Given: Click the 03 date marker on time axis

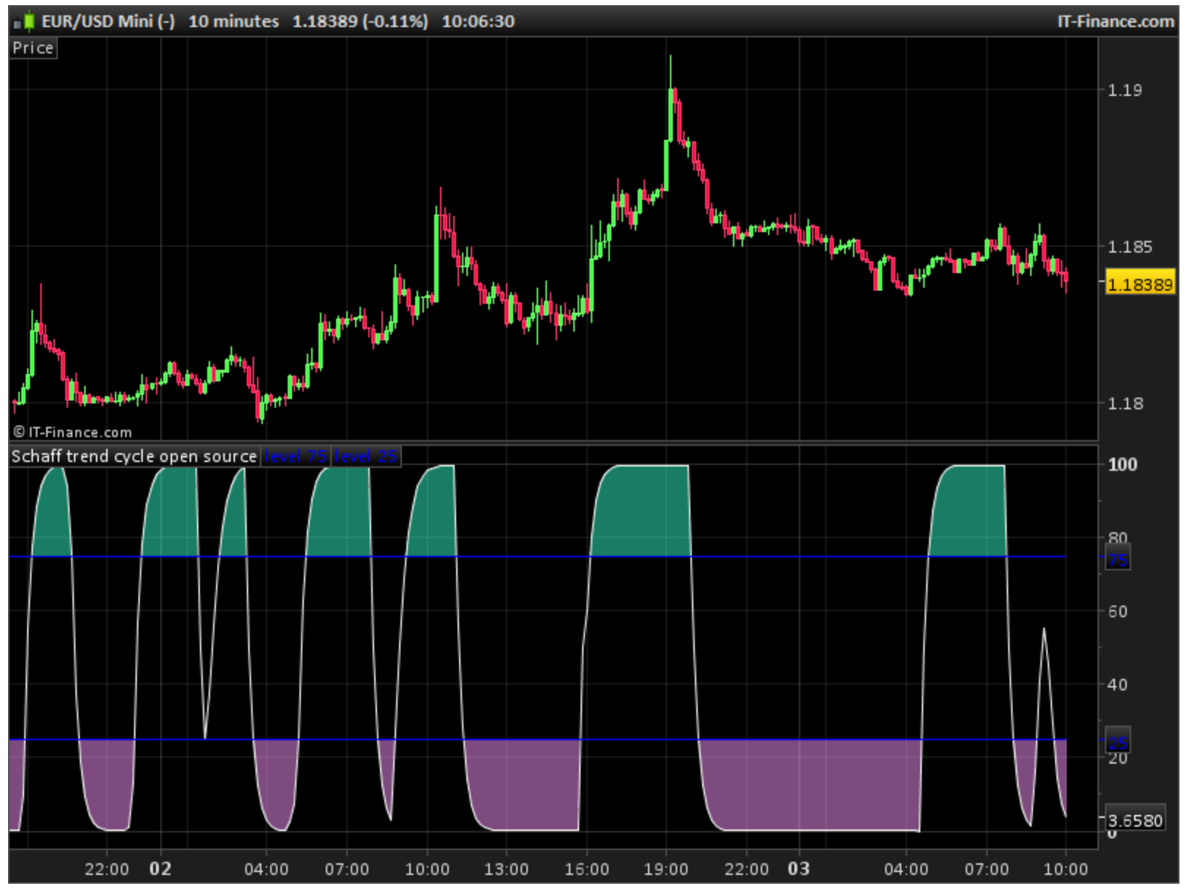Looking at the screenshot, I should click(x=799, y=869).
